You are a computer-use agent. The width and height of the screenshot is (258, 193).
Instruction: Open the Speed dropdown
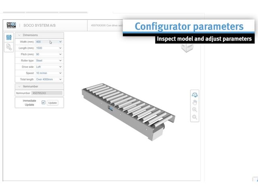(x=49, y=73)
